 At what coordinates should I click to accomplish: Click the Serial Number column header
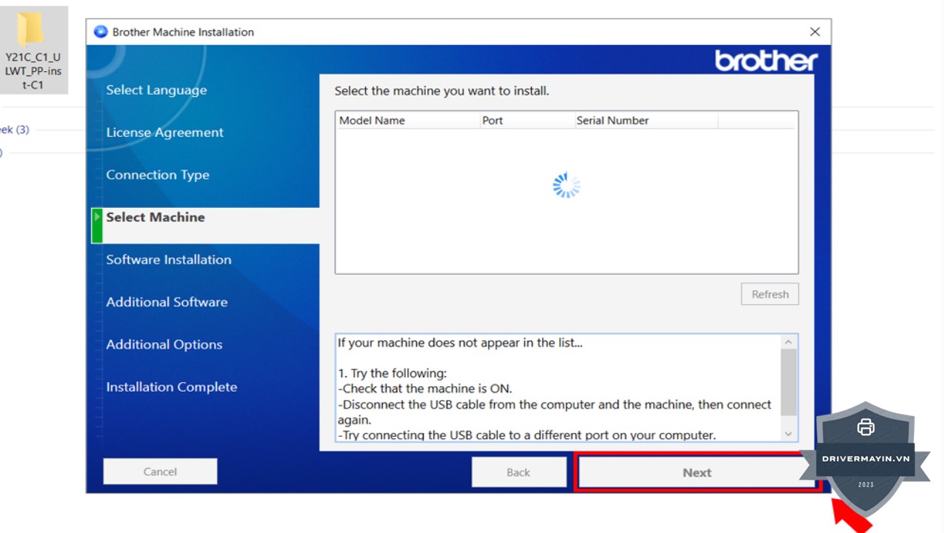click(x=645, y=121)
